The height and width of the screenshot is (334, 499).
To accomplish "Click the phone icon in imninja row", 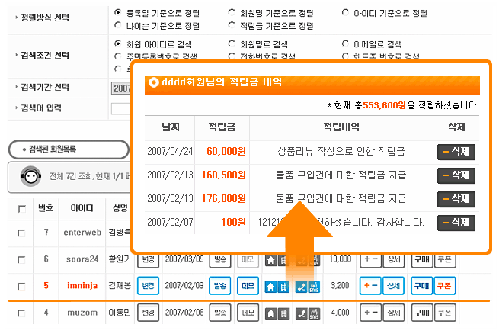I will 300,287.
